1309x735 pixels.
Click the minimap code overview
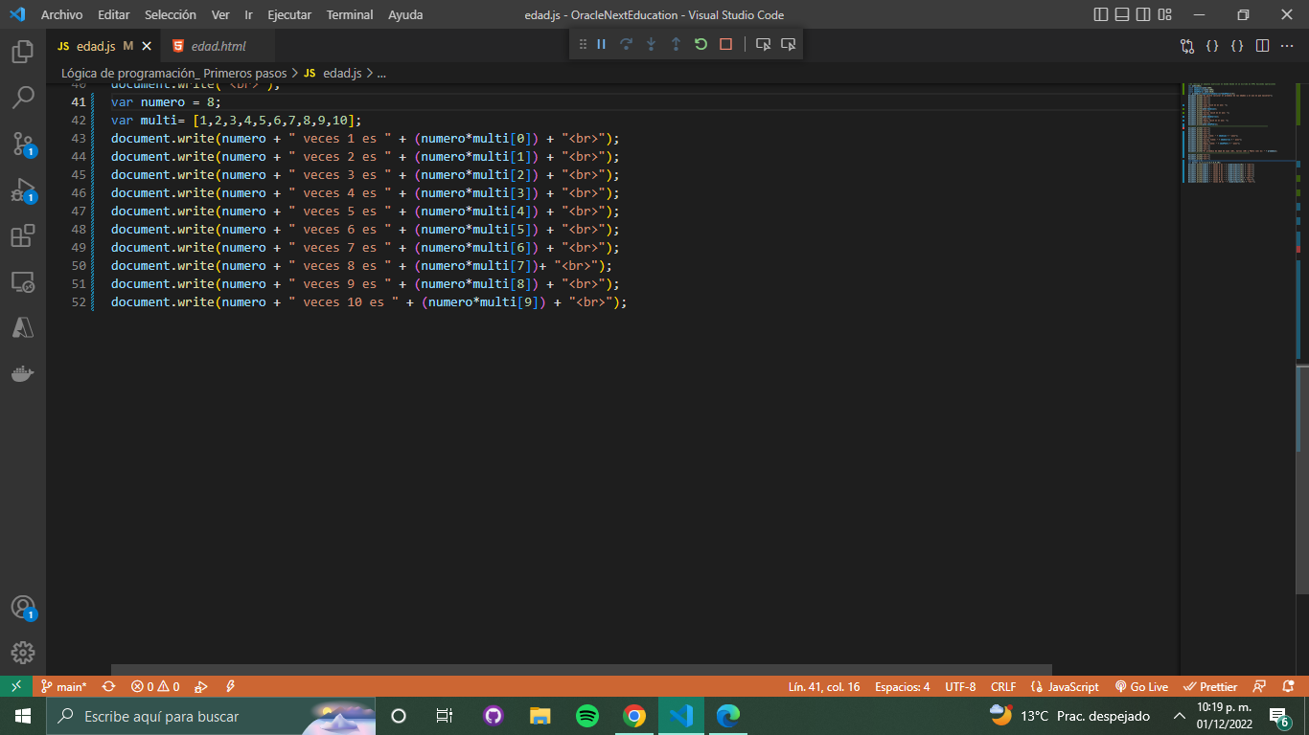[x=1237, y=134]
